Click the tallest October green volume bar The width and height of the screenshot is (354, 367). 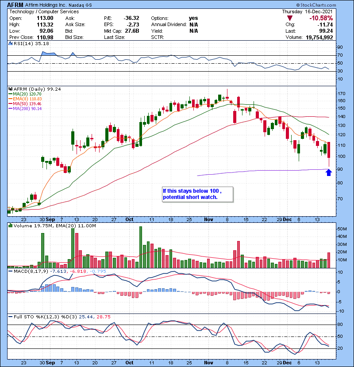coord(141,247)
